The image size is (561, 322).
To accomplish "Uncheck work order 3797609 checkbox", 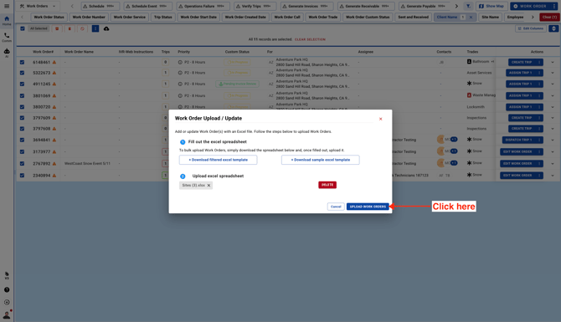I will coord(22,118).
